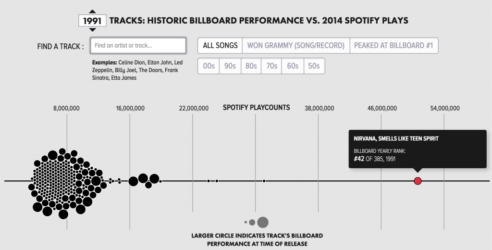
Task: Select the 70s decade tab
Action: pos(271,66)
